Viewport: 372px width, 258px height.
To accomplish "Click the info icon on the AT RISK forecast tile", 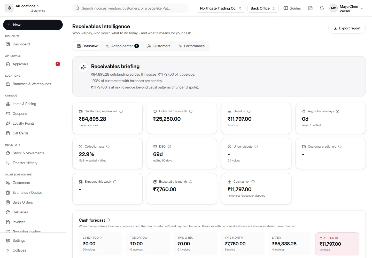I will pos(336,238).
